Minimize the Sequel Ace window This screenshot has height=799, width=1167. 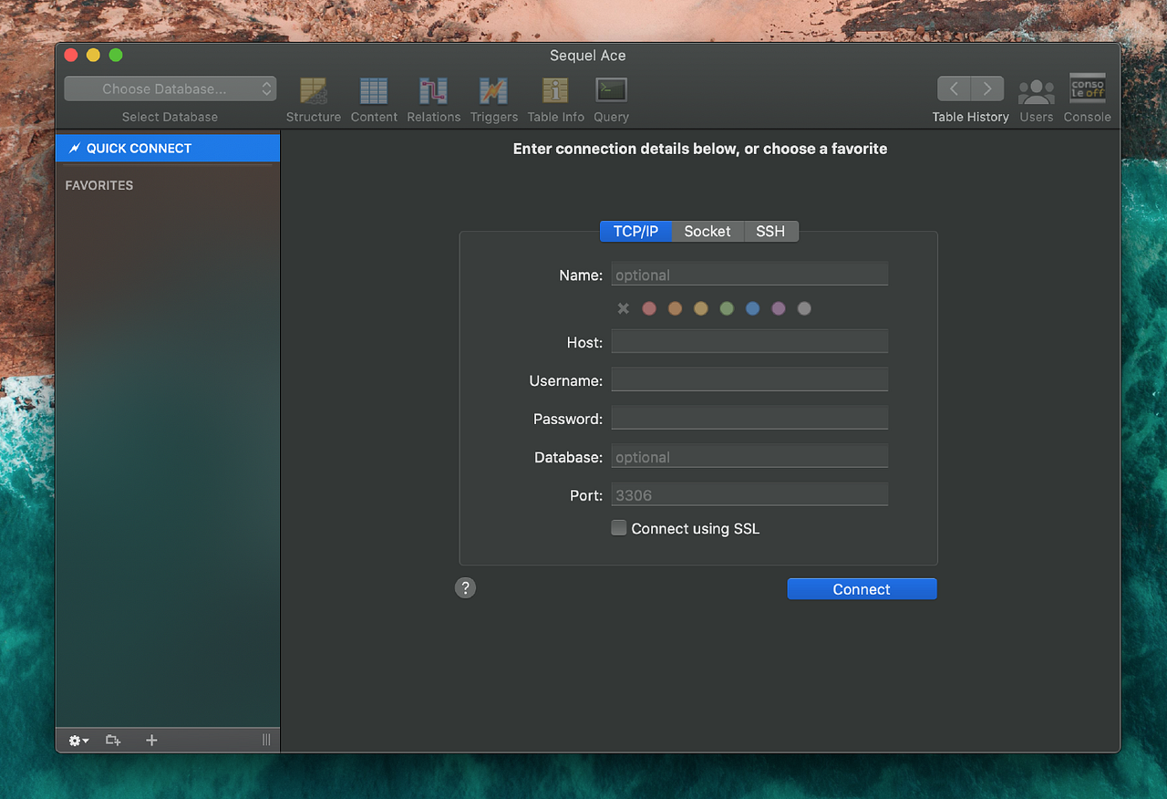(x=93, y=56)
